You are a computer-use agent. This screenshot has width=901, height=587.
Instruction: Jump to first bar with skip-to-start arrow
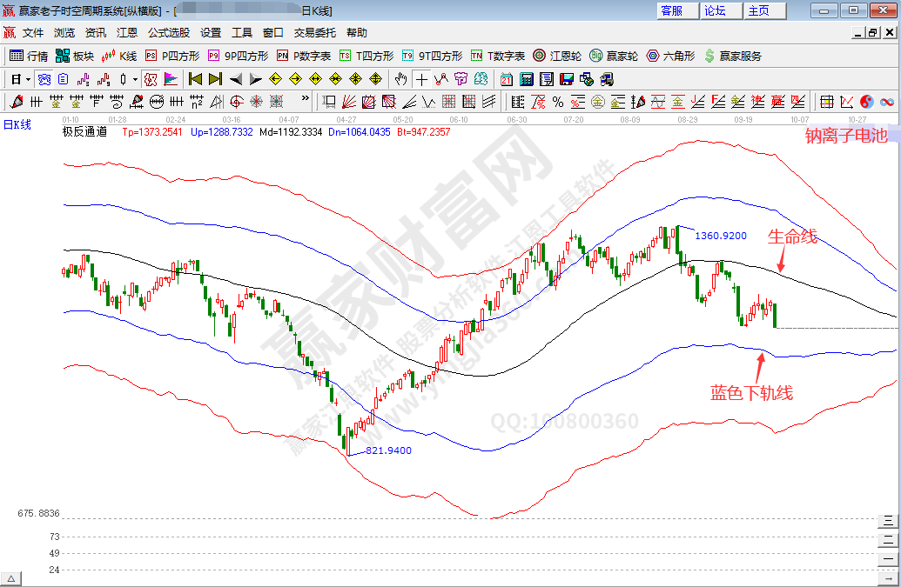click(196, 79)
